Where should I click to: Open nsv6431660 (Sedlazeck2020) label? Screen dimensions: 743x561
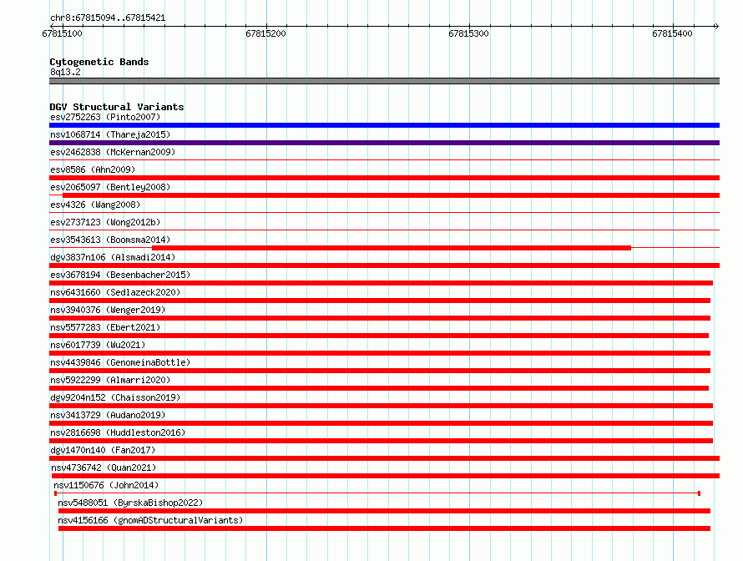click(115, 292)
